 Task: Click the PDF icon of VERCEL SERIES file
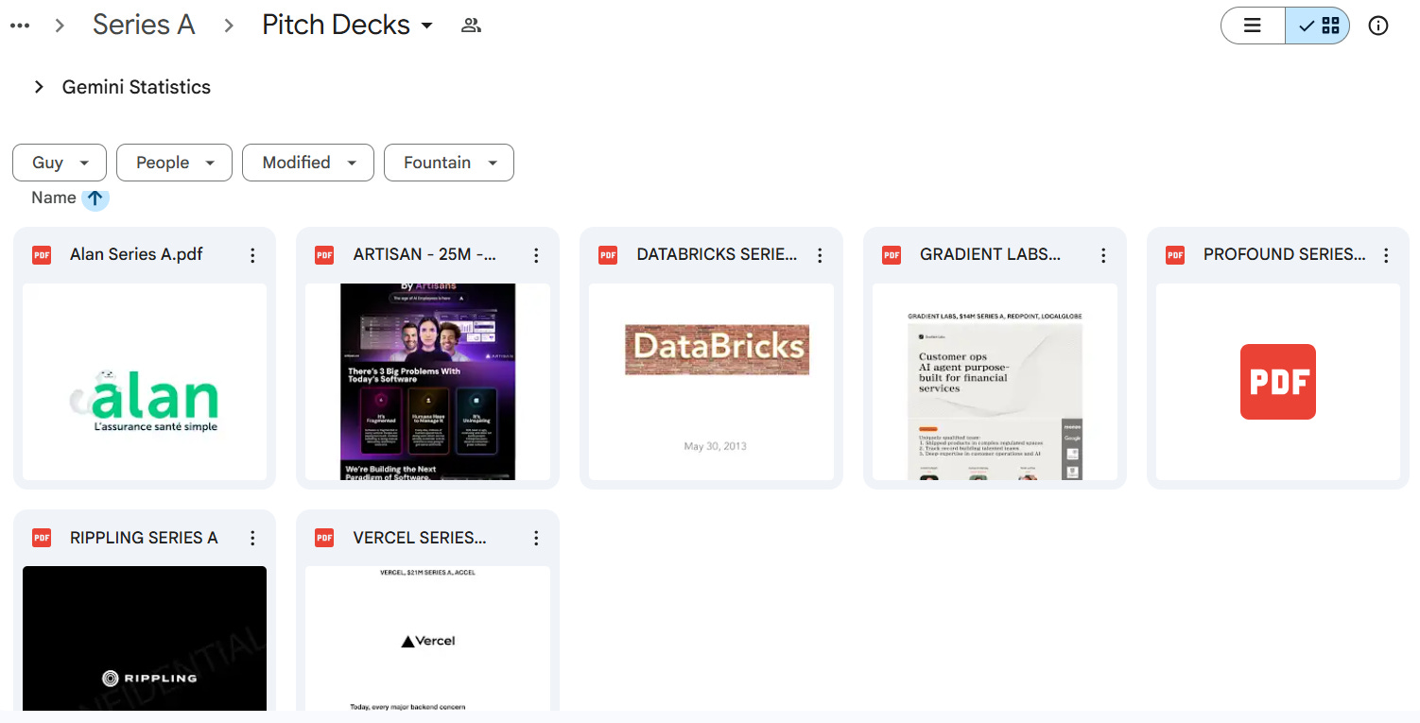tap(324, 538)
